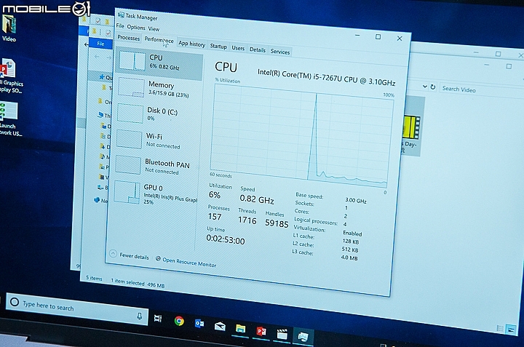The image size is (524, 347).
Task: Select the yellow video file thumbnail
Action: tap(412, 127)
